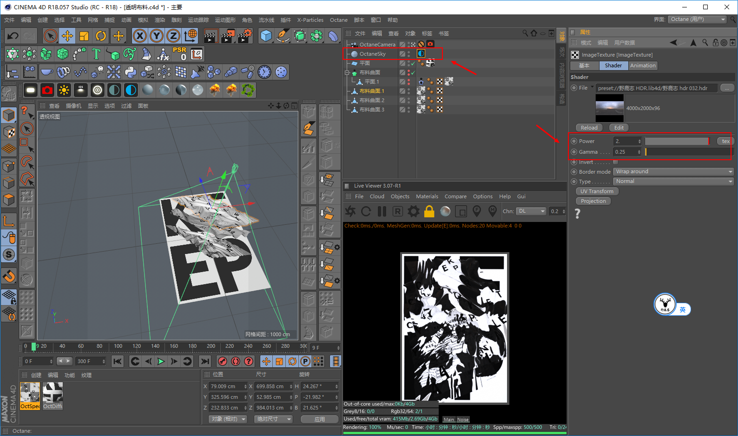Open Live Viewer settings gear icon
738x436 pixels.
(x=413, y=212)
